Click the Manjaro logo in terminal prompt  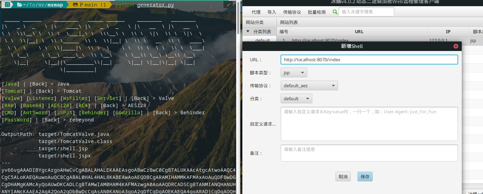(x=7, y=5)
